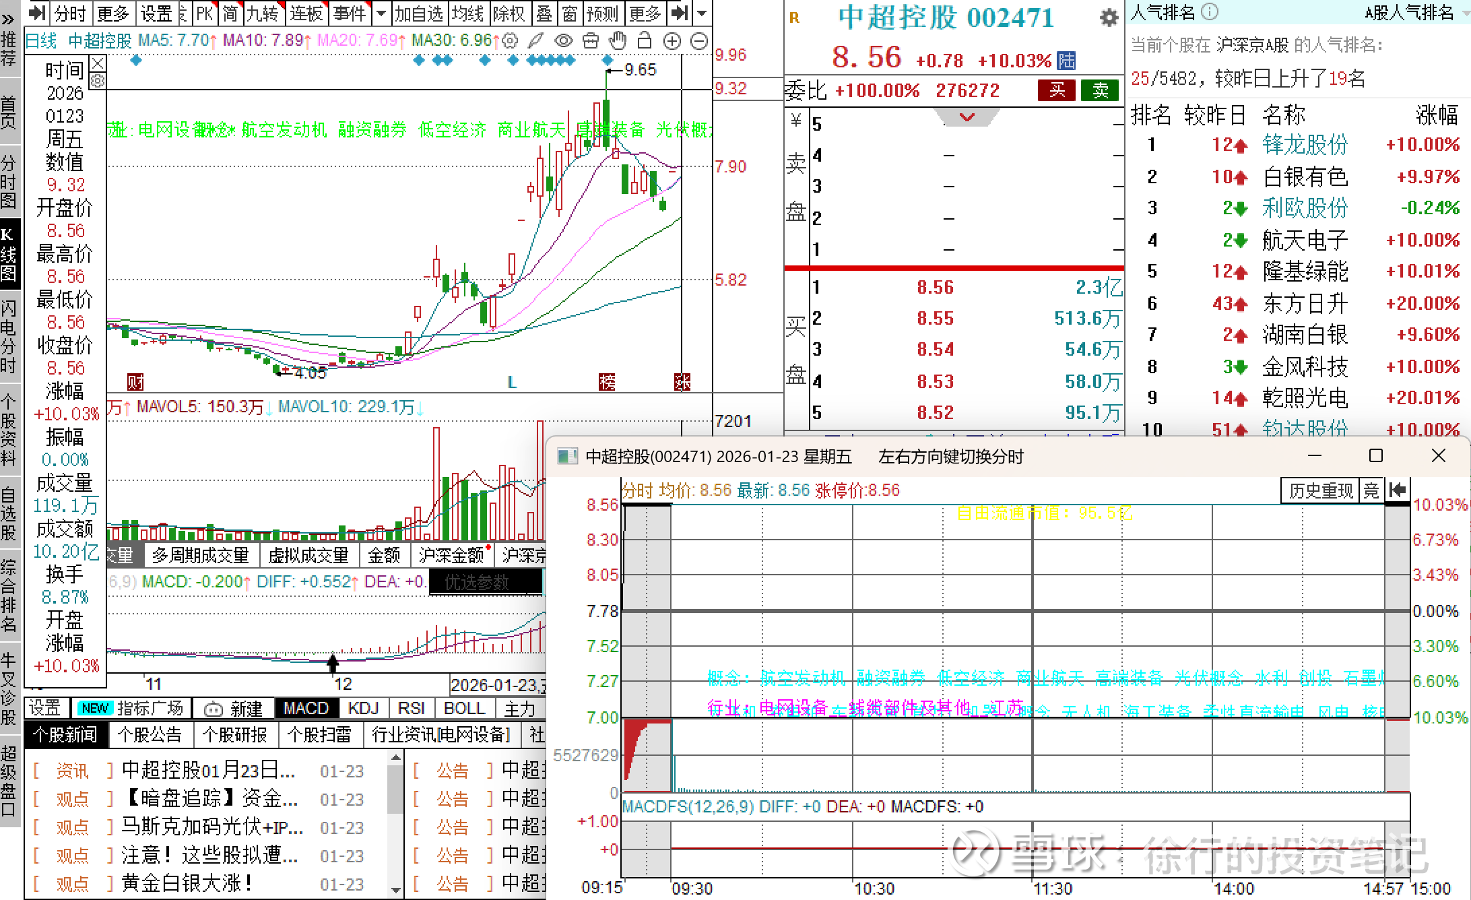Open the toolbox icon on chart header
The width and height of the screenshot is (1471, 900).
pos(590,42)
